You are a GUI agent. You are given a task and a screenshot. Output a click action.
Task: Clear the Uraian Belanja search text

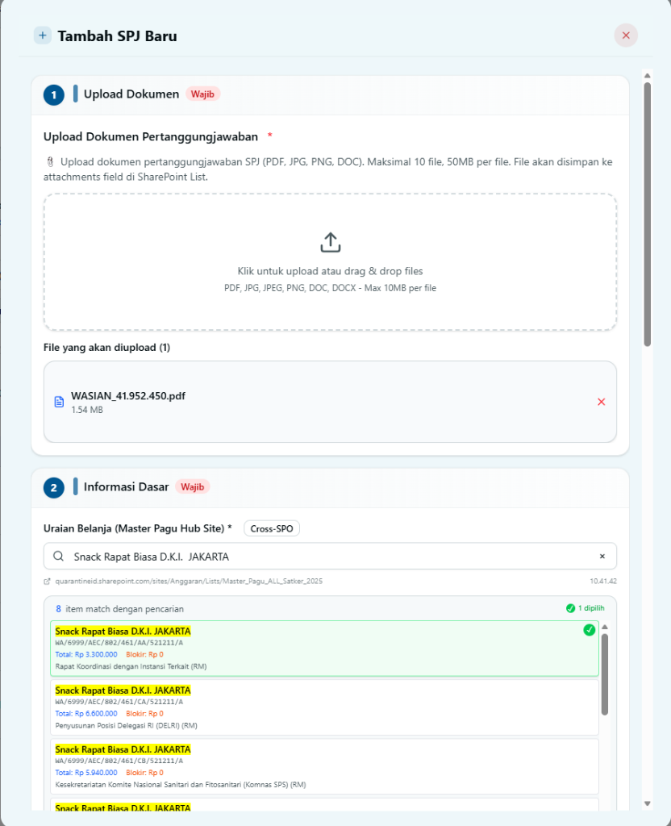pyautogui.click(x=602, y=556)
